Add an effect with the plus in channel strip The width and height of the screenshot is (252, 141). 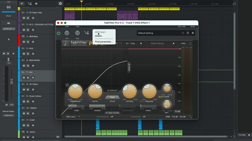(x=9, y=39)
